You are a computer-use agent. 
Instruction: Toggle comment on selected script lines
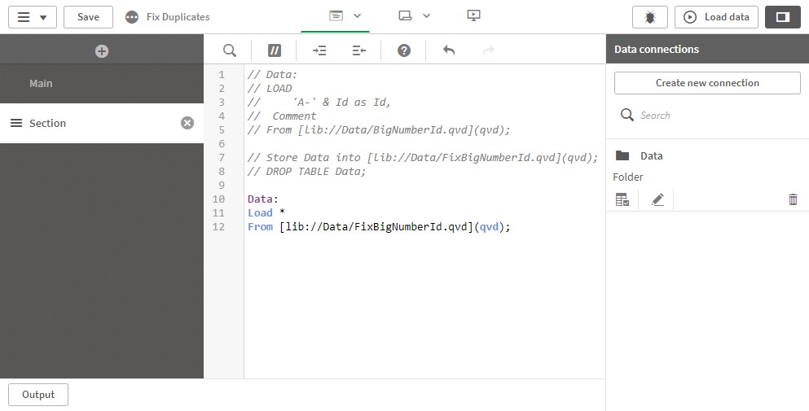pos(275,50)
